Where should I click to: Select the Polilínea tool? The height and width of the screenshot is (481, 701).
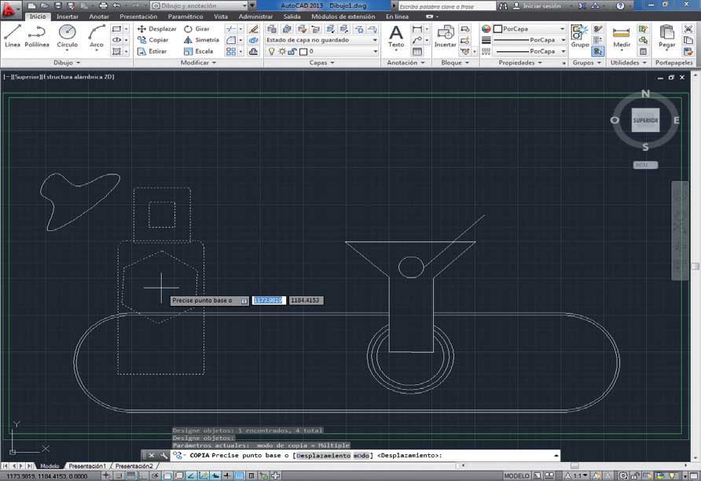click(37, 36)
